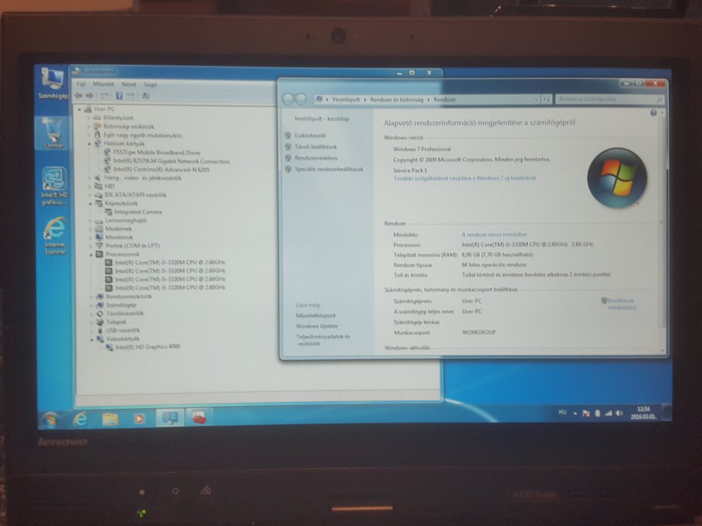This screenshot has width=702, height=526.
Task: Open the blue Help icon in Device Manager toolbar
Action: (x=119, y=96)
